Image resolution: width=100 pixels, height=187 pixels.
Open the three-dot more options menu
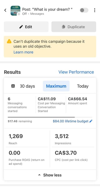tap(95, 10)
